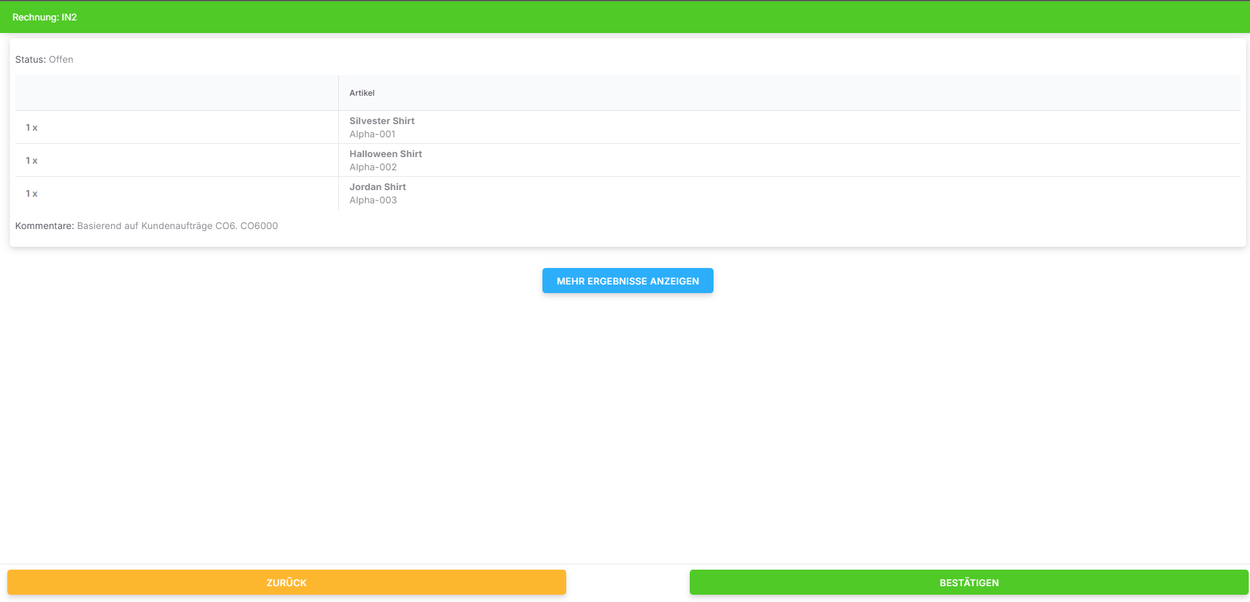The height and width of the screenshot is (602, 1250).
Task: Select SKU text Alpha-002
Action: point(373,167)
